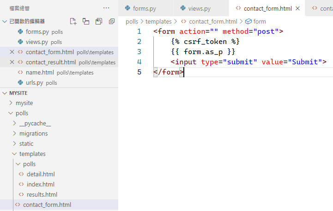Expand the __pycache__ folder
Viewport: 333px width, 211px height.
pyautogui.click(x=35, y=123)
